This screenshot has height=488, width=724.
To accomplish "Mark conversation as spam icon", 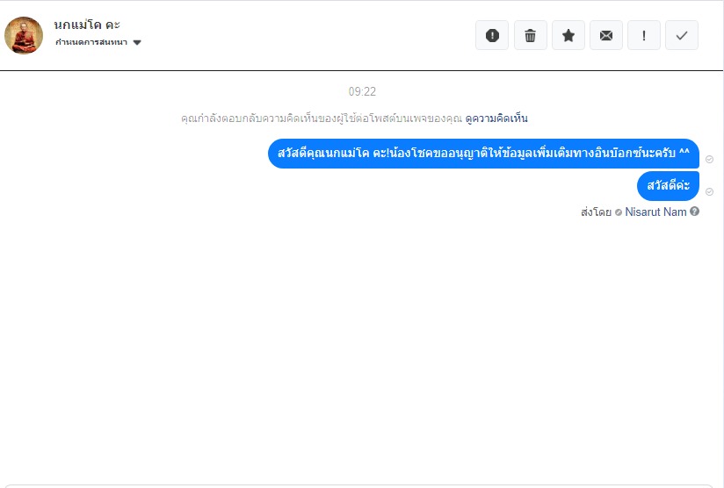I will (492, 35).
